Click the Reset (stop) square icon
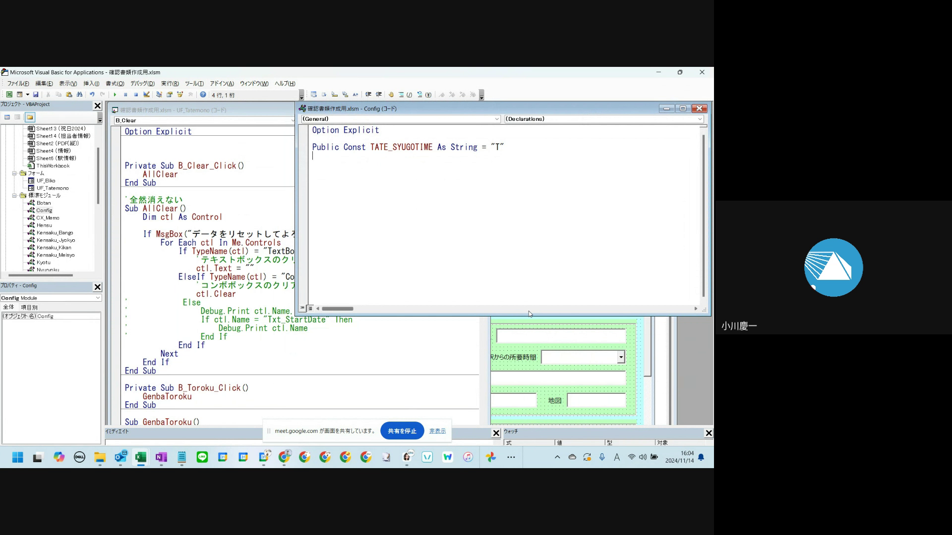The width and height of the screenshot is (952, 535). click(136, 95)
